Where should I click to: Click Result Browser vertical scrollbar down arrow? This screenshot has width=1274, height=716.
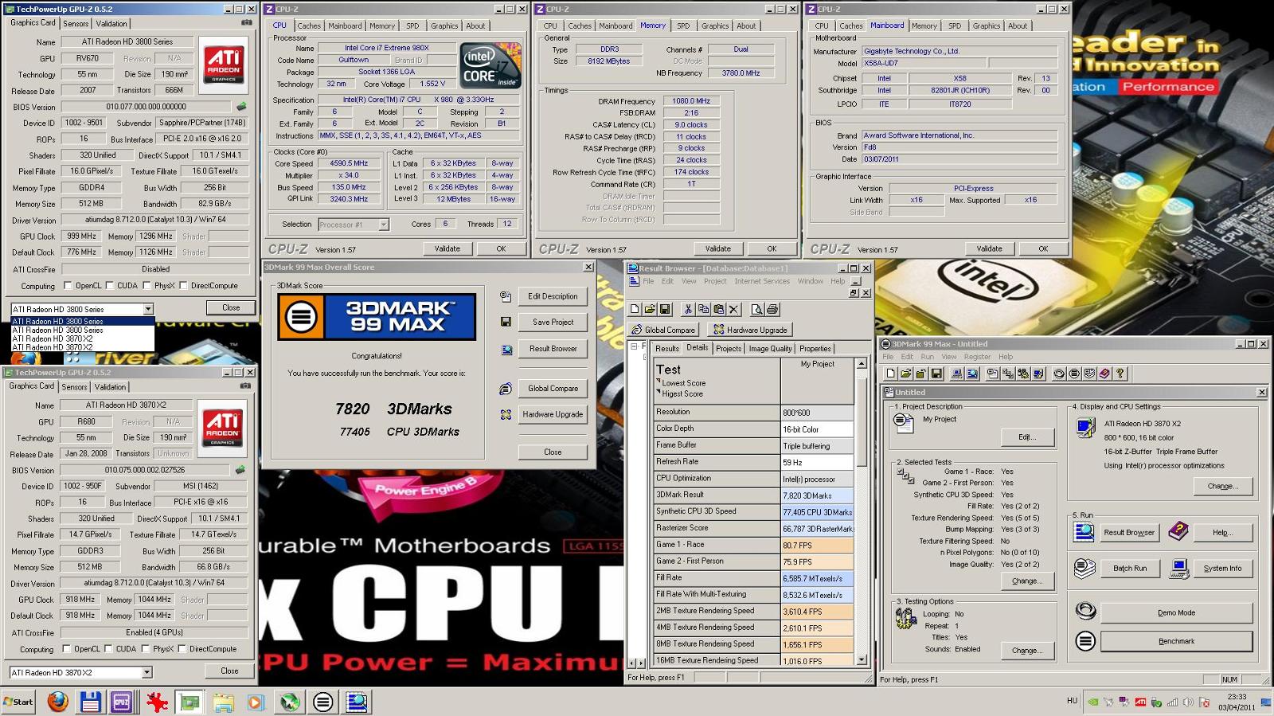pyautogui.click(x=861, y=659)
